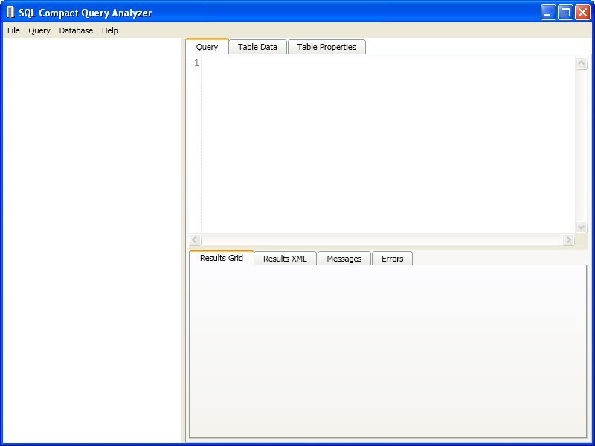Click the horizontal scroll right arrow
The height and width of the screenshot is (446, 595).
pyautogui.click(x=568, y=239)
